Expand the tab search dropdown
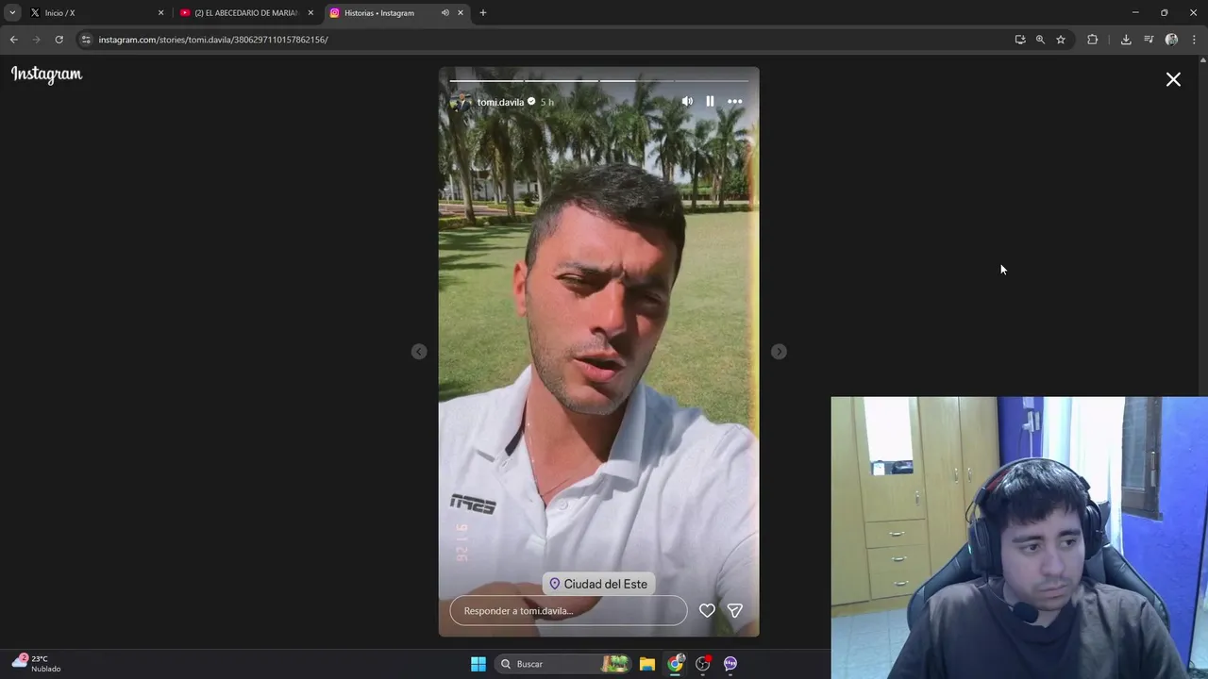 pos(12,13)
